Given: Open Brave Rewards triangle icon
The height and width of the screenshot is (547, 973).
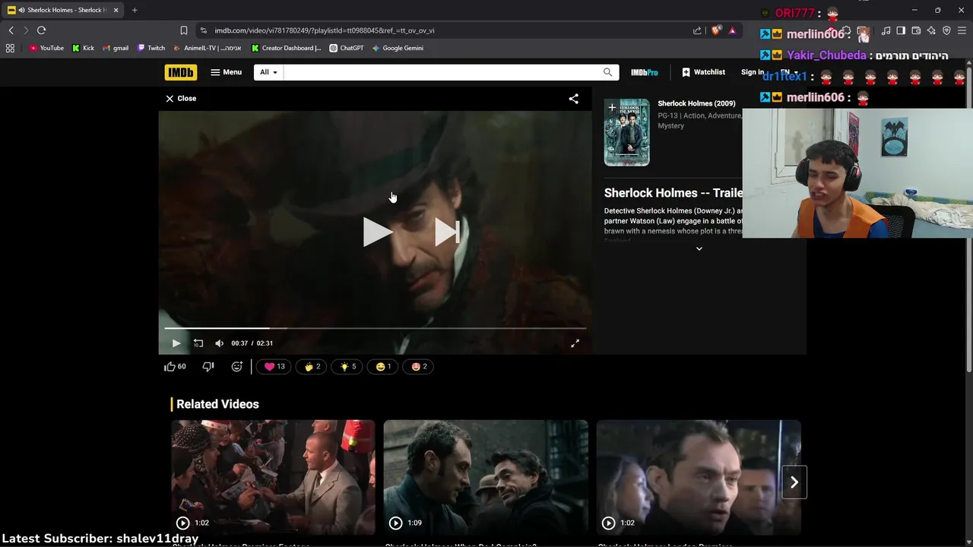Looking at the screenshot, I should tap(732, 30).
